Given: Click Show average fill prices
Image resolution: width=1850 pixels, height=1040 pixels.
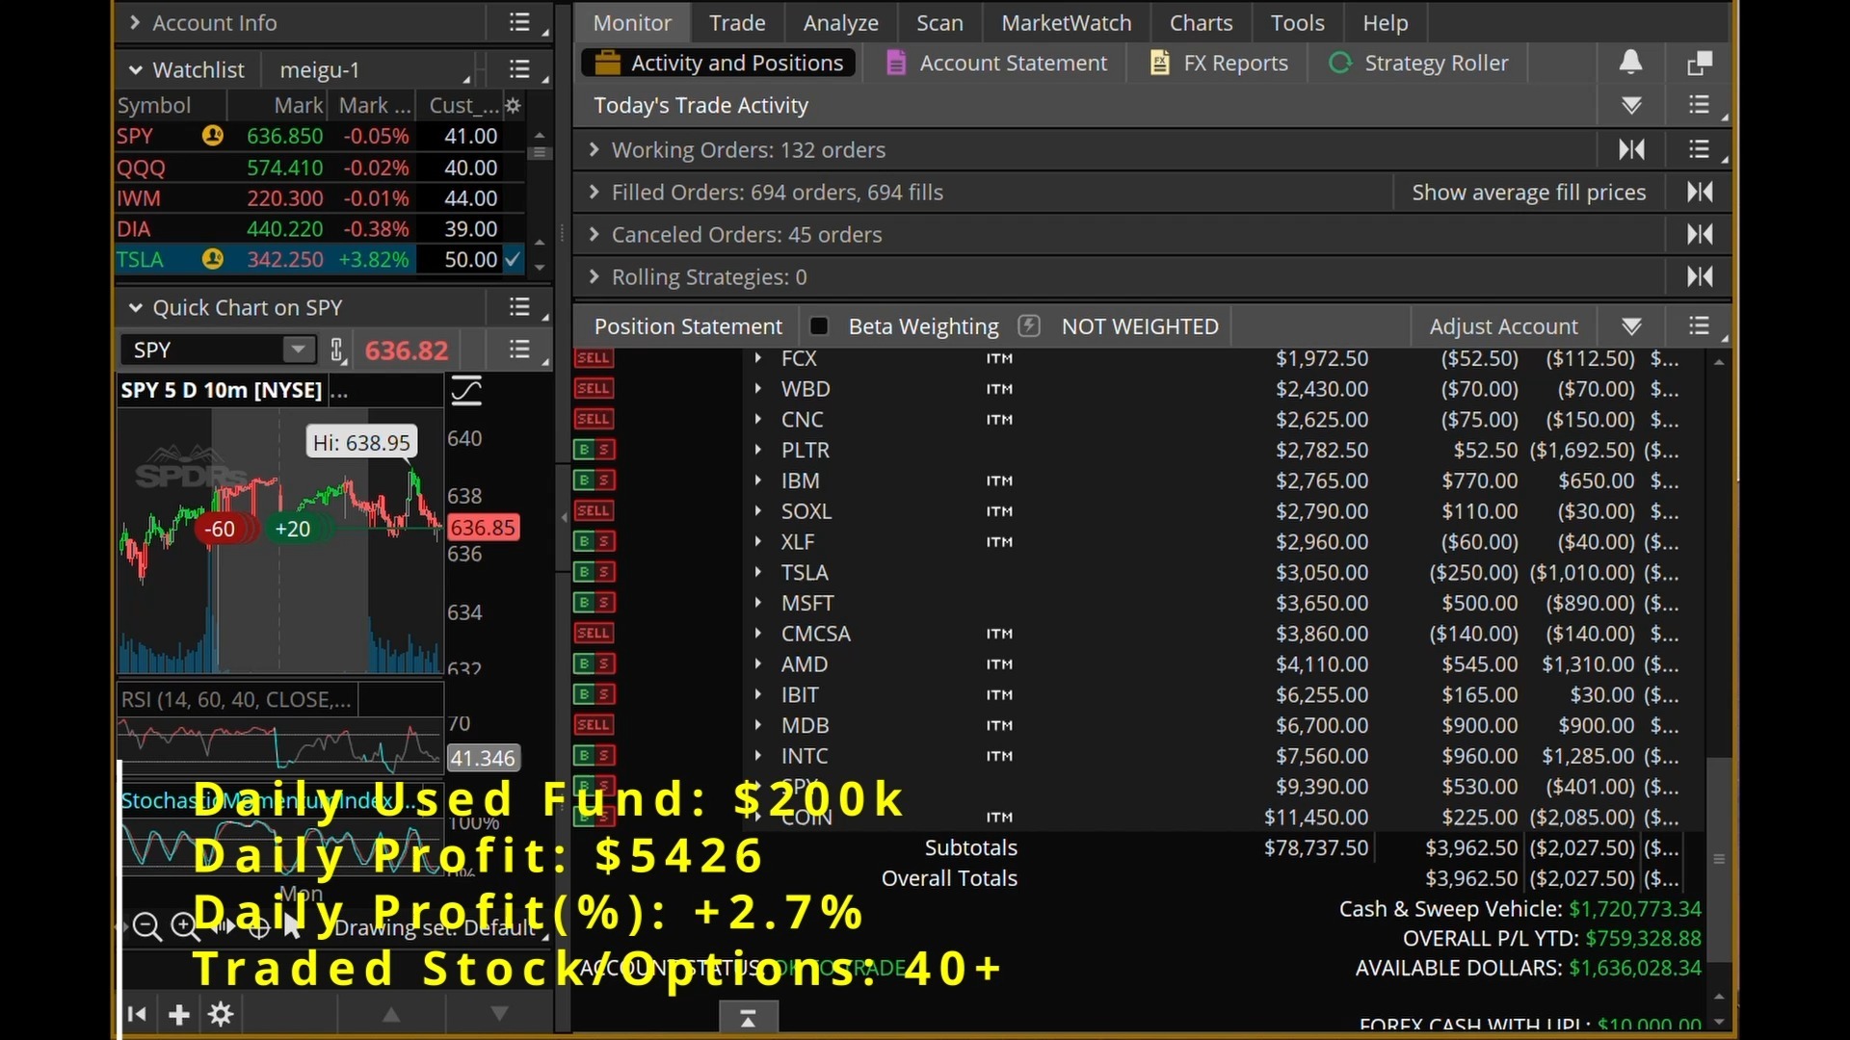Looking at the screenshot, I should [x=1528, y=193].
